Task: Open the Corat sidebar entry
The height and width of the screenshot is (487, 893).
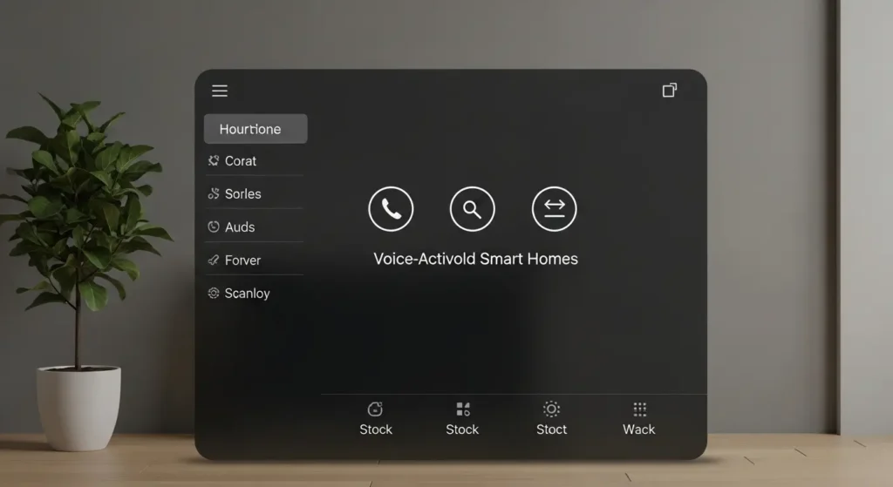Action: click(x=241, y=161)
